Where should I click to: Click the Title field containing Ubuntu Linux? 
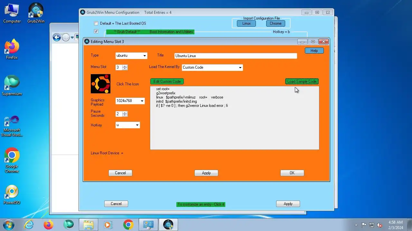point(236,56)
